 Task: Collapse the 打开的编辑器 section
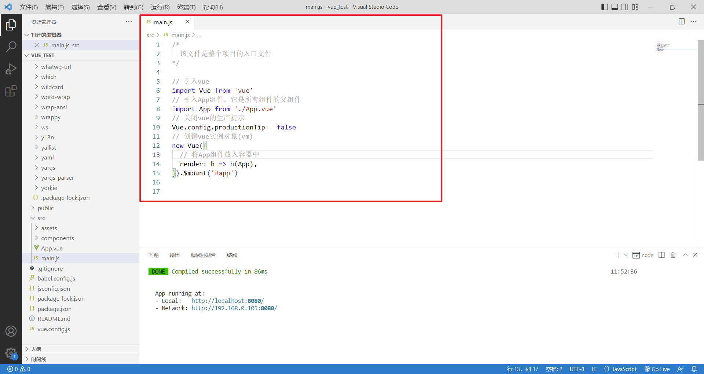[81, 35]
